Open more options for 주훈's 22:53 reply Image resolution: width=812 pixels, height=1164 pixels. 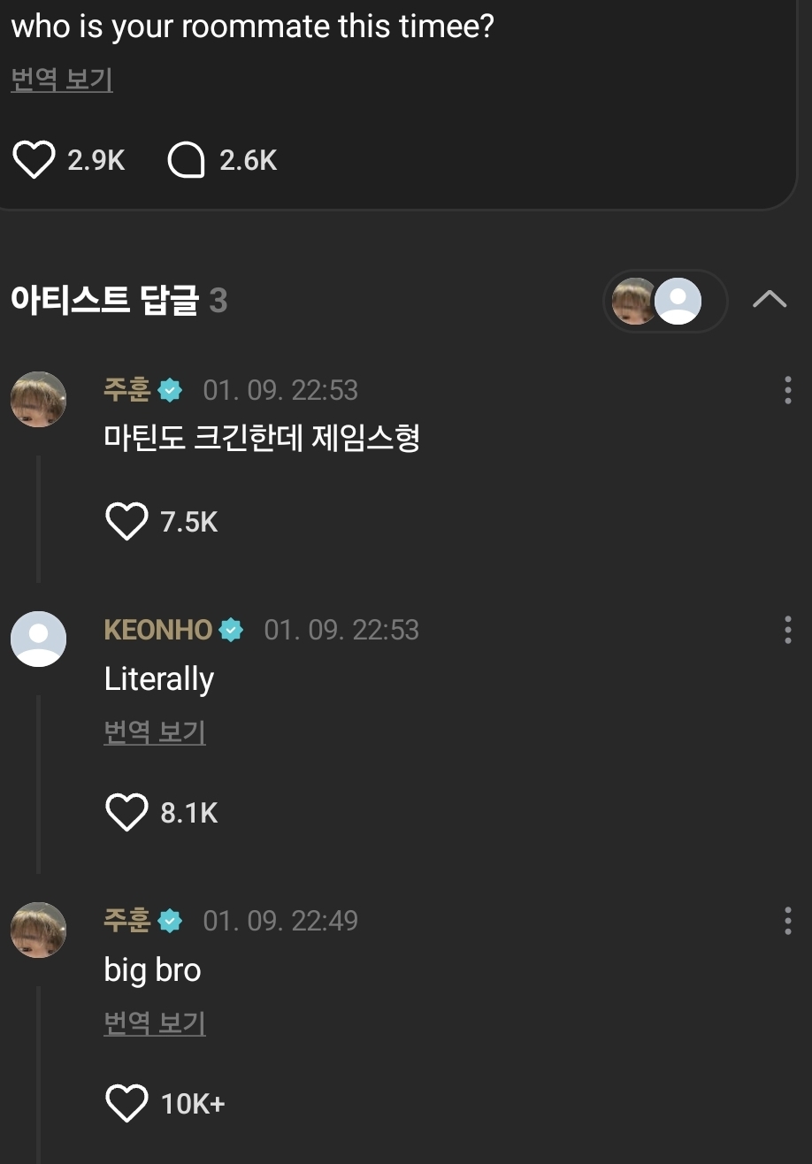point(787,390)
